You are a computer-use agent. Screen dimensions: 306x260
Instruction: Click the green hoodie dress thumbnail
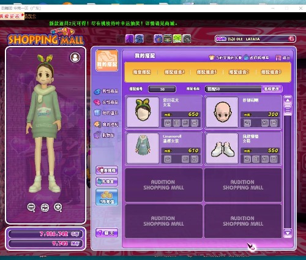pyautogui.click(x=143, y=148)
